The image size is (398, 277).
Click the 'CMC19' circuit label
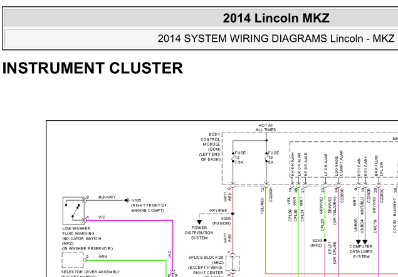[x=375, y=226]
